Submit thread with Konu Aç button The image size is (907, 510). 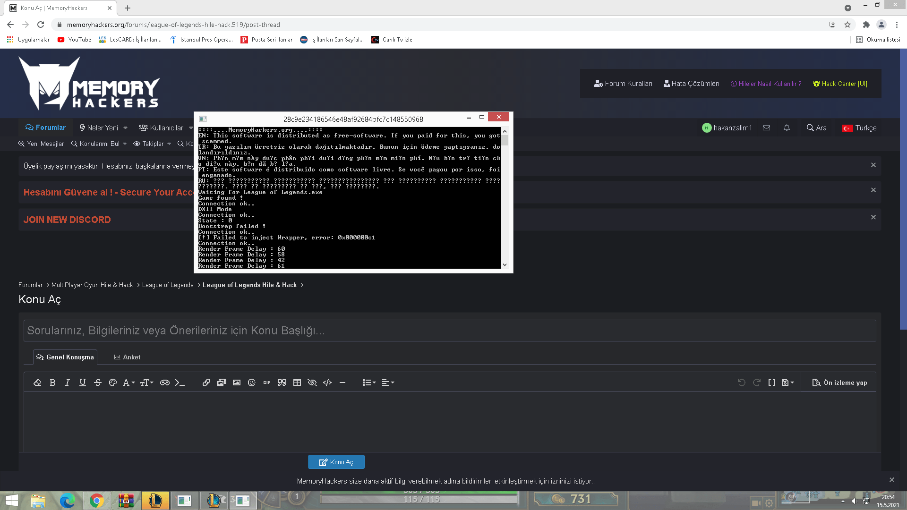[x=336, y=462]
